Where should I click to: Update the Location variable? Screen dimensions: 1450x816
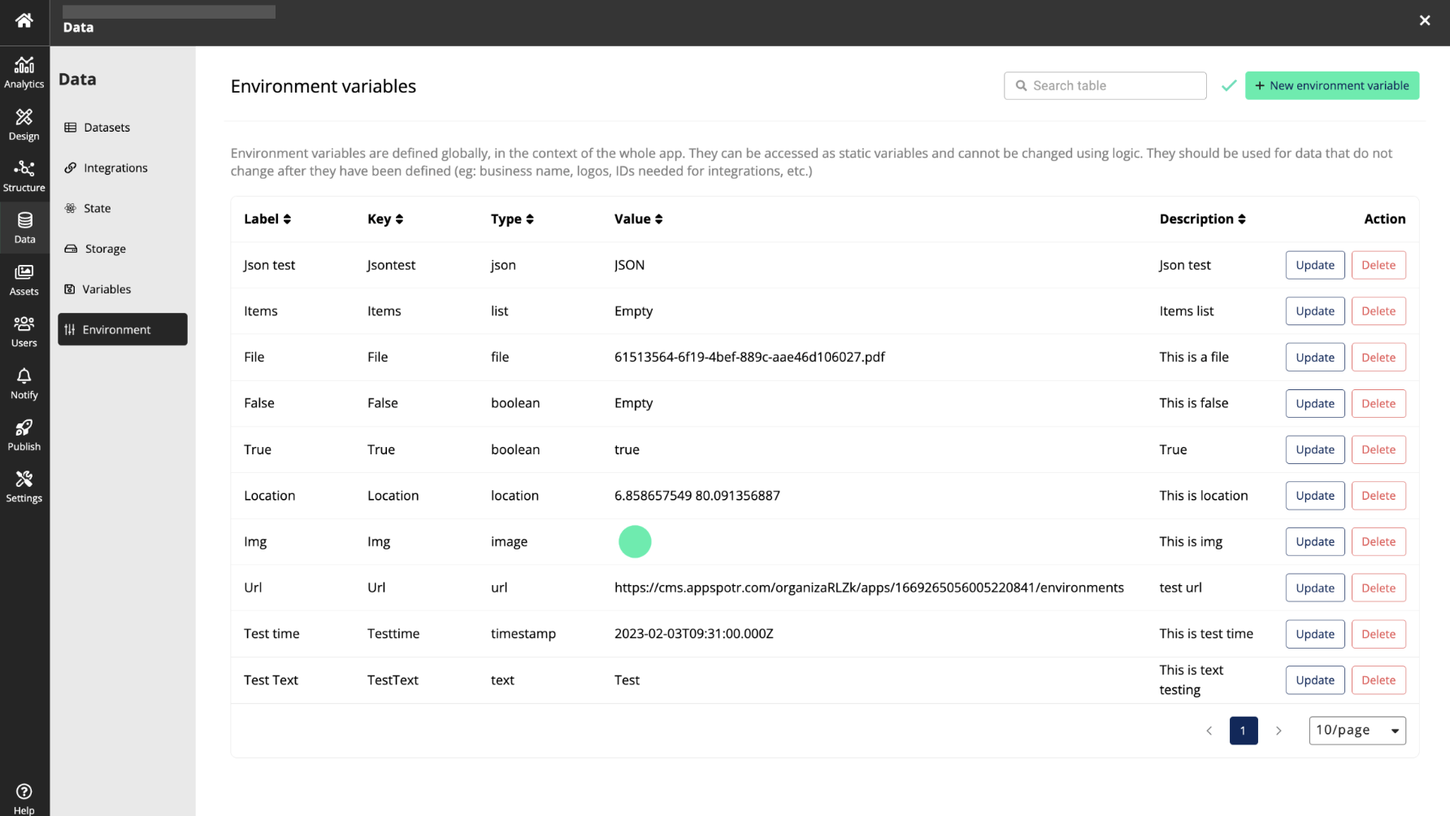tap(1314, 496)
